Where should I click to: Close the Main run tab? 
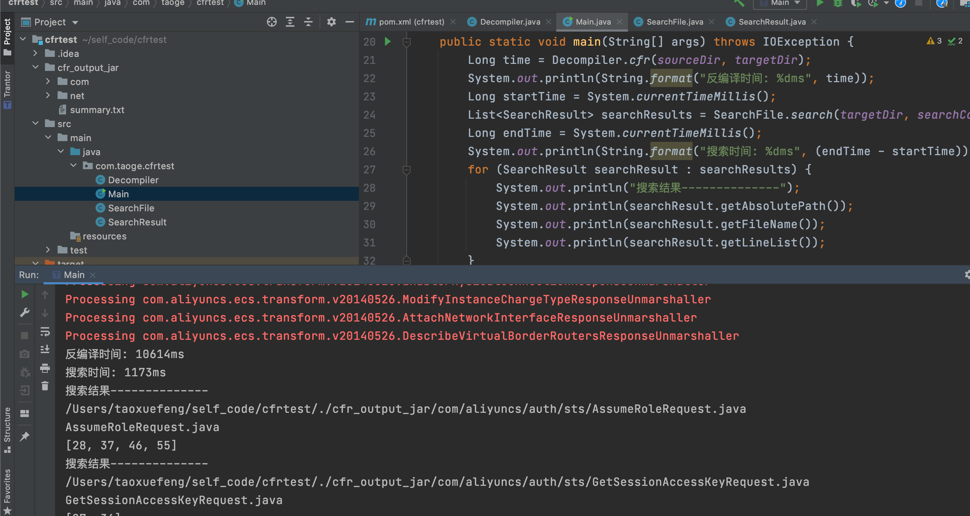[93, 275]
